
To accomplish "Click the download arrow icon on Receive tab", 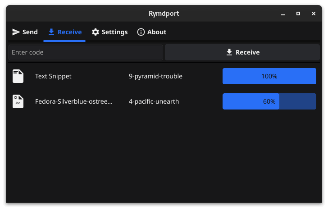I will (51, 32).
